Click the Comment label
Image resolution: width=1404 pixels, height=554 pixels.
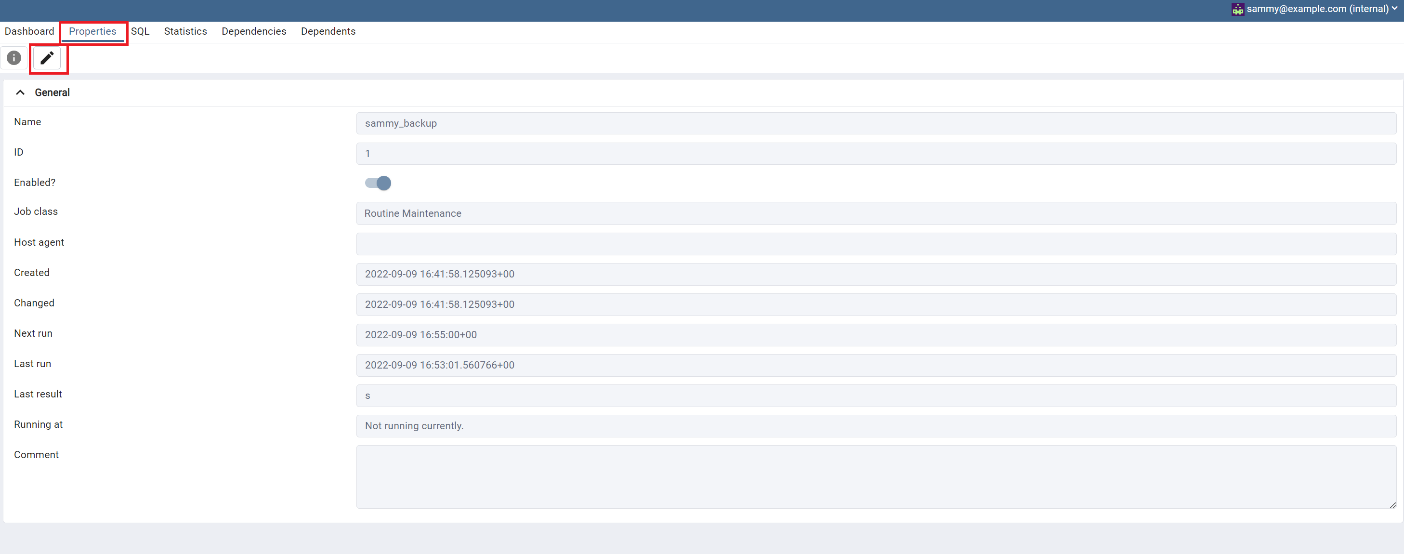click(37, 455)
